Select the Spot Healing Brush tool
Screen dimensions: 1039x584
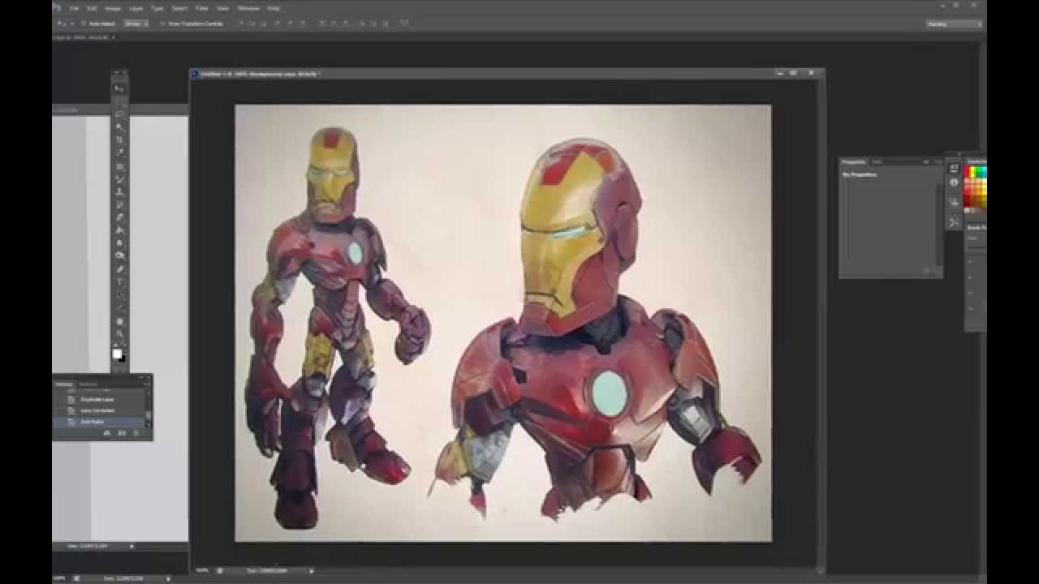click(119, 165)
